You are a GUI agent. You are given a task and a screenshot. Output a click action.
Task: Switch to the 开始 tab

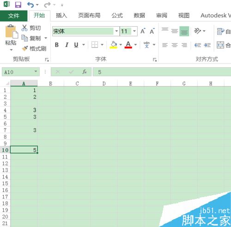coord(39,16)
